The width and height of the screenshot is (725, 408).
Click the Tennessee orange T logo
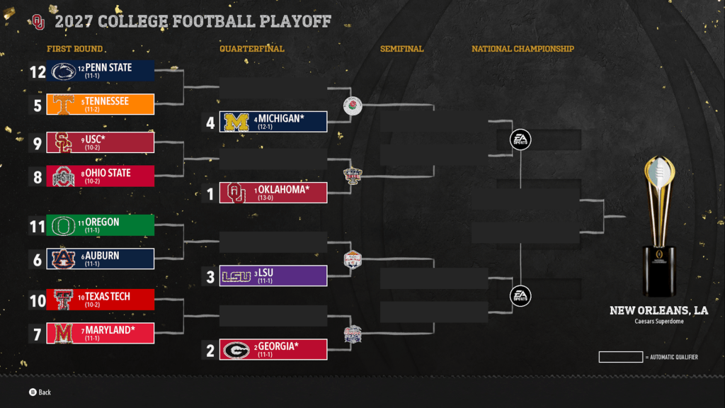(x=64, y=105)
